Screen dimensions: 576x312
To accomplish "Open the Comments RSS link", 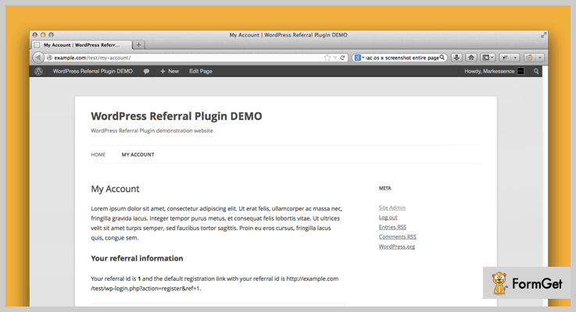I will tap(398, 237).
